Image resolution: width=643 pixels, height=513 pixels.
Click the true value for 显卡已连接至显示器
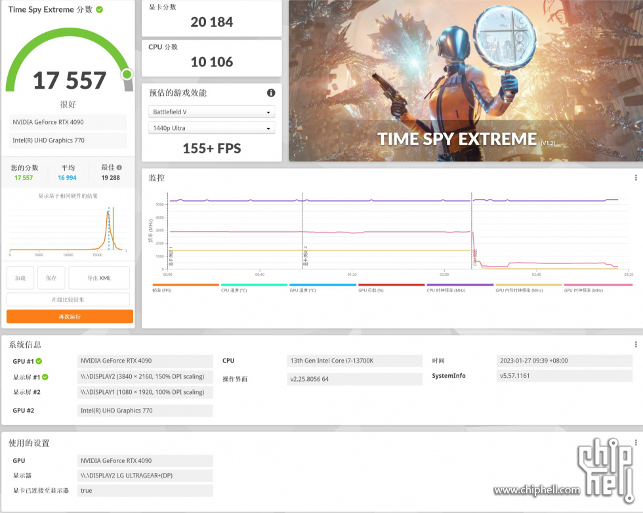(145, 491)
